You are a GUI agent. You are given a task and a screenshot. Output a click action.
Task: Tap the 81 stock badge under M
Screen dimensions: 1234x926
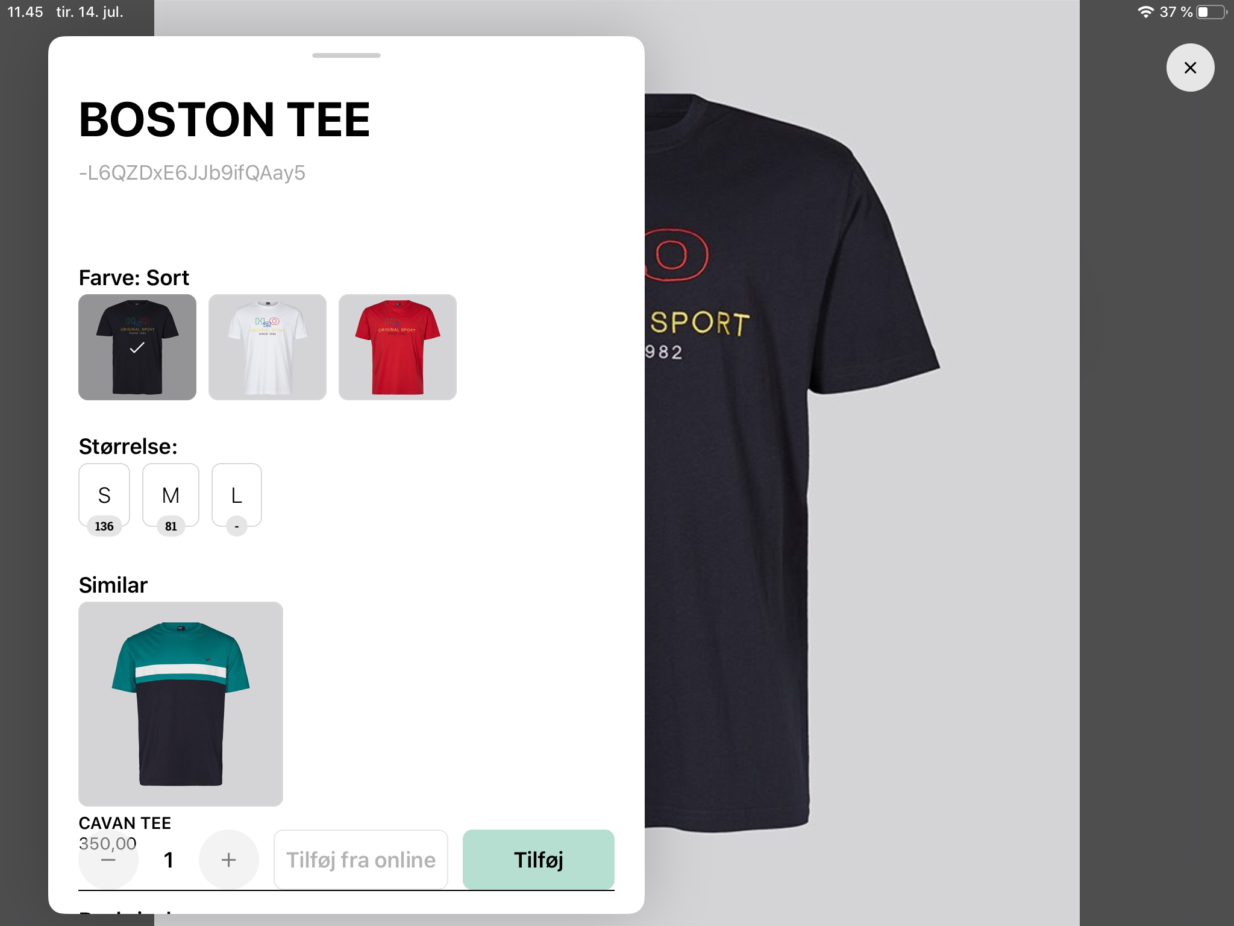tap(171, 526)
